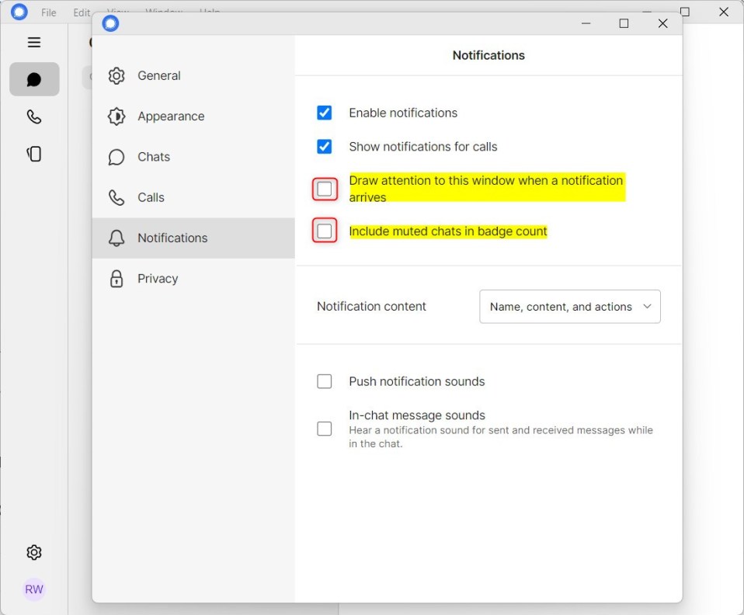
Task: Open the settings gear in the bottom sidebar
Action: (x=33, y=552)
